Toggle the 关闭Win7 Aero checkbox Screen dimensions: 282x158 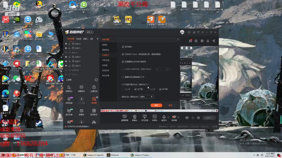123,54
